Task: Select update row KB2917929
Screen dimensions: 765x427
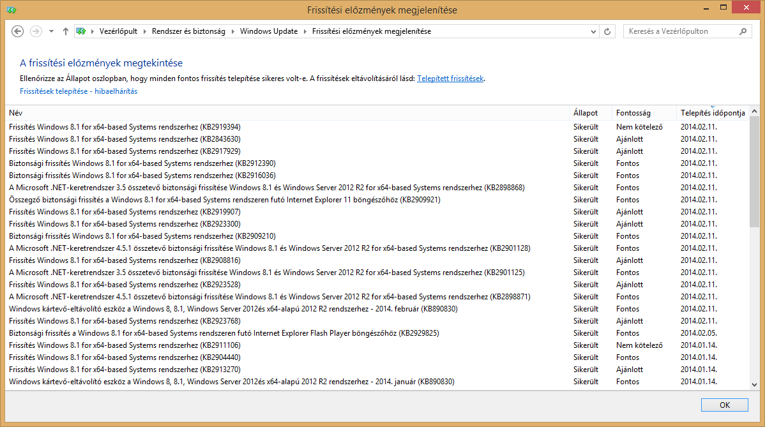Action: (x=377, y=151)
